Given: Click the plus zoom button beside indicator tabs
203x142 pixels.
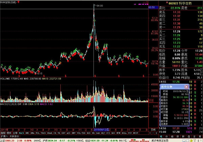Looking at the screenshot, I should pos(150,133).
